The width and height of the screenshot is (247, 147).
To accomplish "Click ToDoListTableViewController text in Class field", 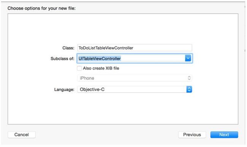I will pyautogui.click(x=106, y=48).
